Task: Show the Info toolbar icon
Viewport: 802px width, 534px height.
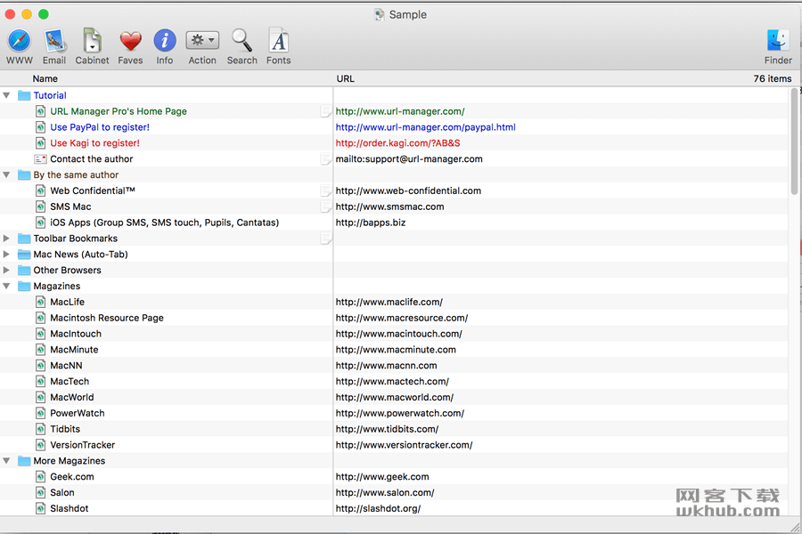Action: [165, 41]
